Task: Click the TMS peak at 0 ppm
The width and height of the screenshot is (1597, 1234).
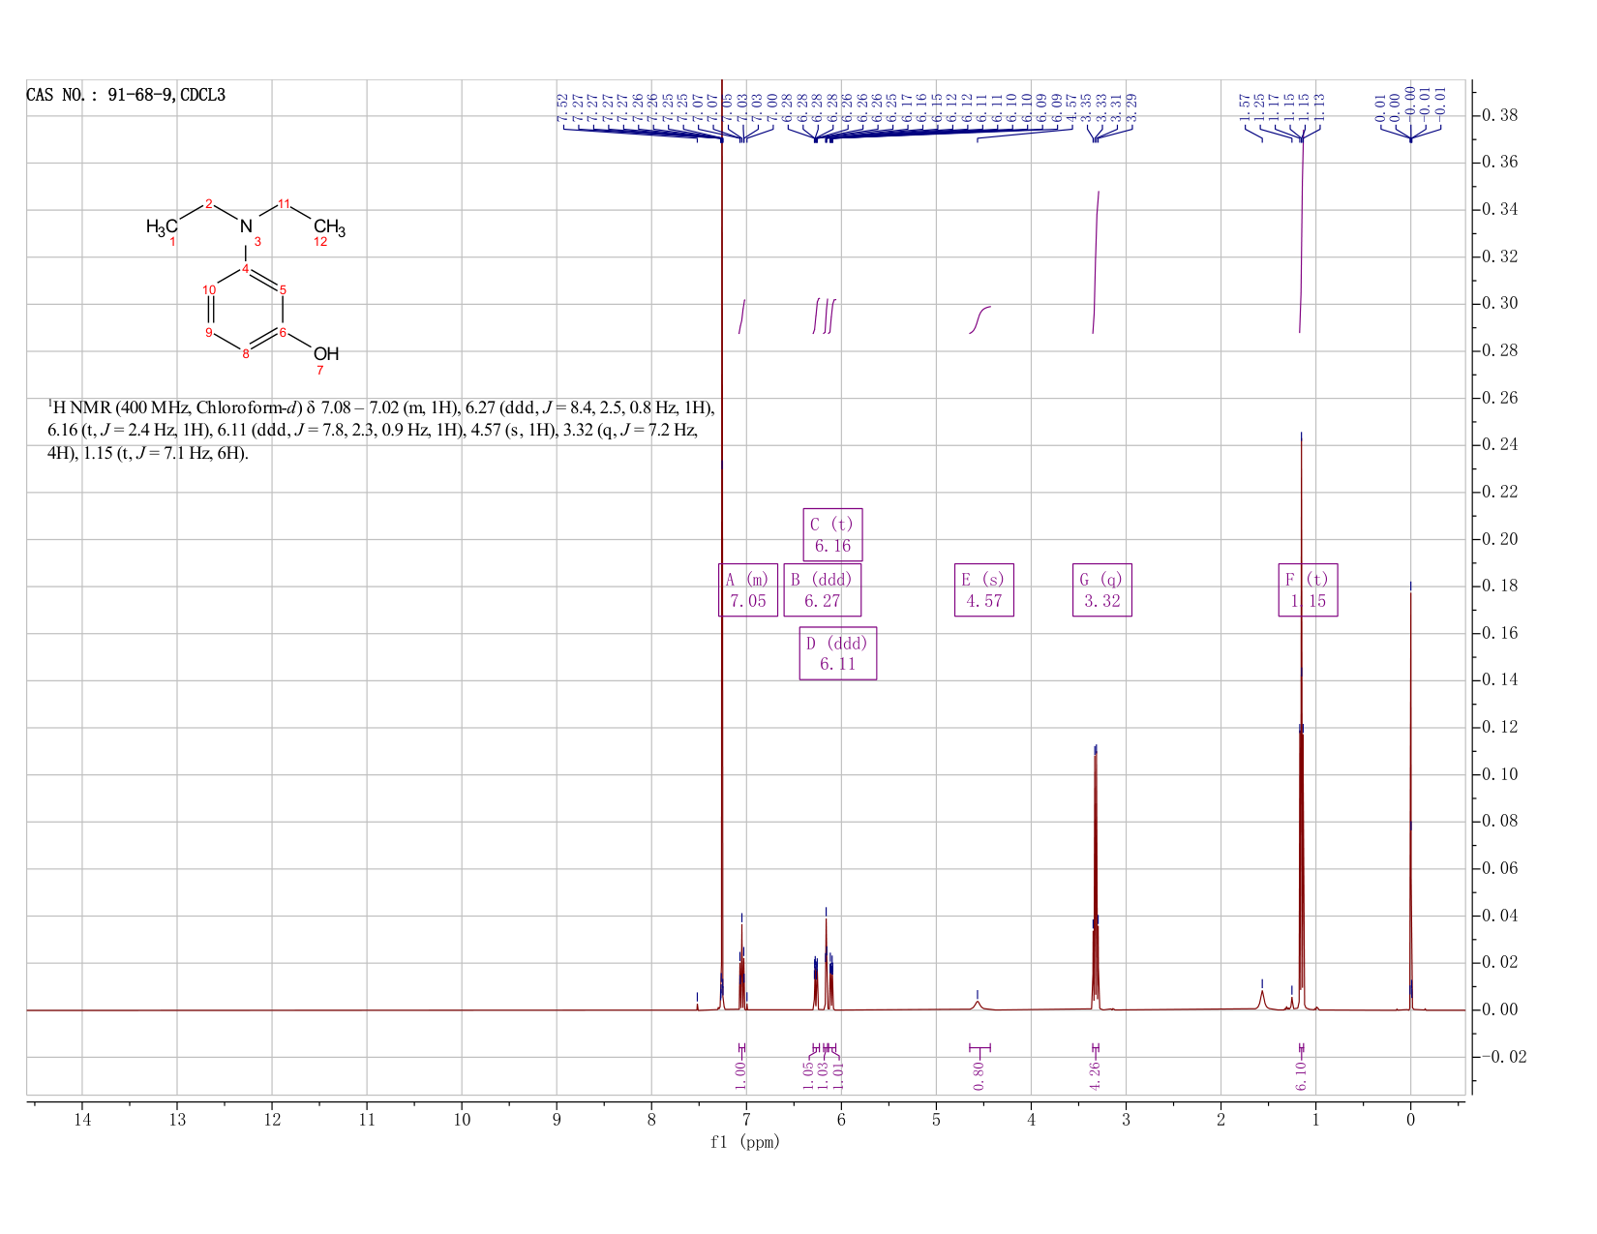Action: pos(1410,803)
